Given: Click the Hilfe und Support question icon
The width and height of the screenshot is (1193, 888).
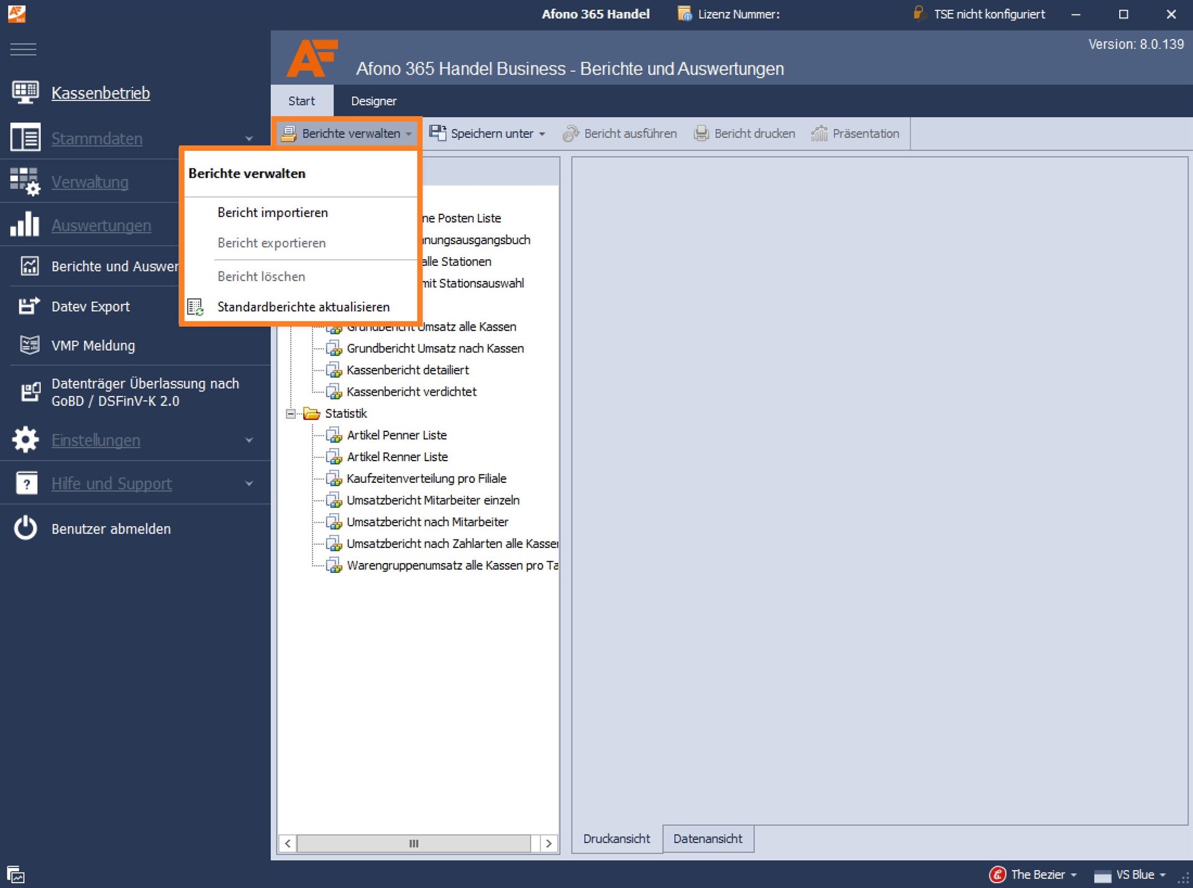Looking at the screenshot, I should pyautogui.click(x=26, y=483).
